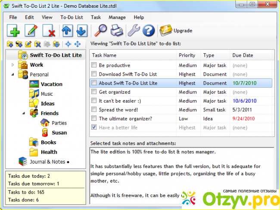The width and height of the screenshot is (280, 210).
Task: Open help via the blue question mark icon
Action: (x=149, y=30)
